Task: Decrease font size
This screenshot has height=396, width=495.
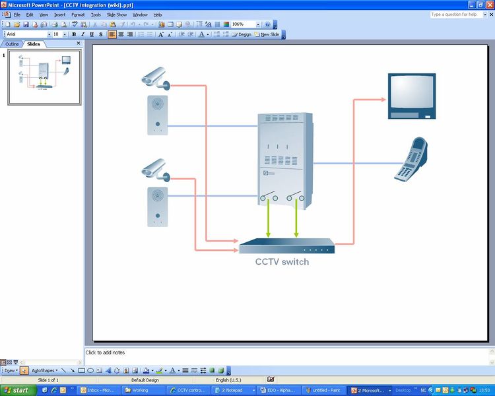Action: point(170,34)
